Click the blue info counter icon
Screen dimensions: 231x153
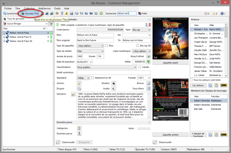coord(222,13)
